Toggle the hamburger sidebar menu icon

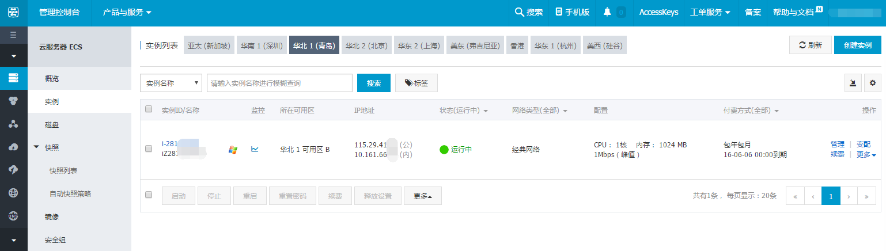point(13,35)
